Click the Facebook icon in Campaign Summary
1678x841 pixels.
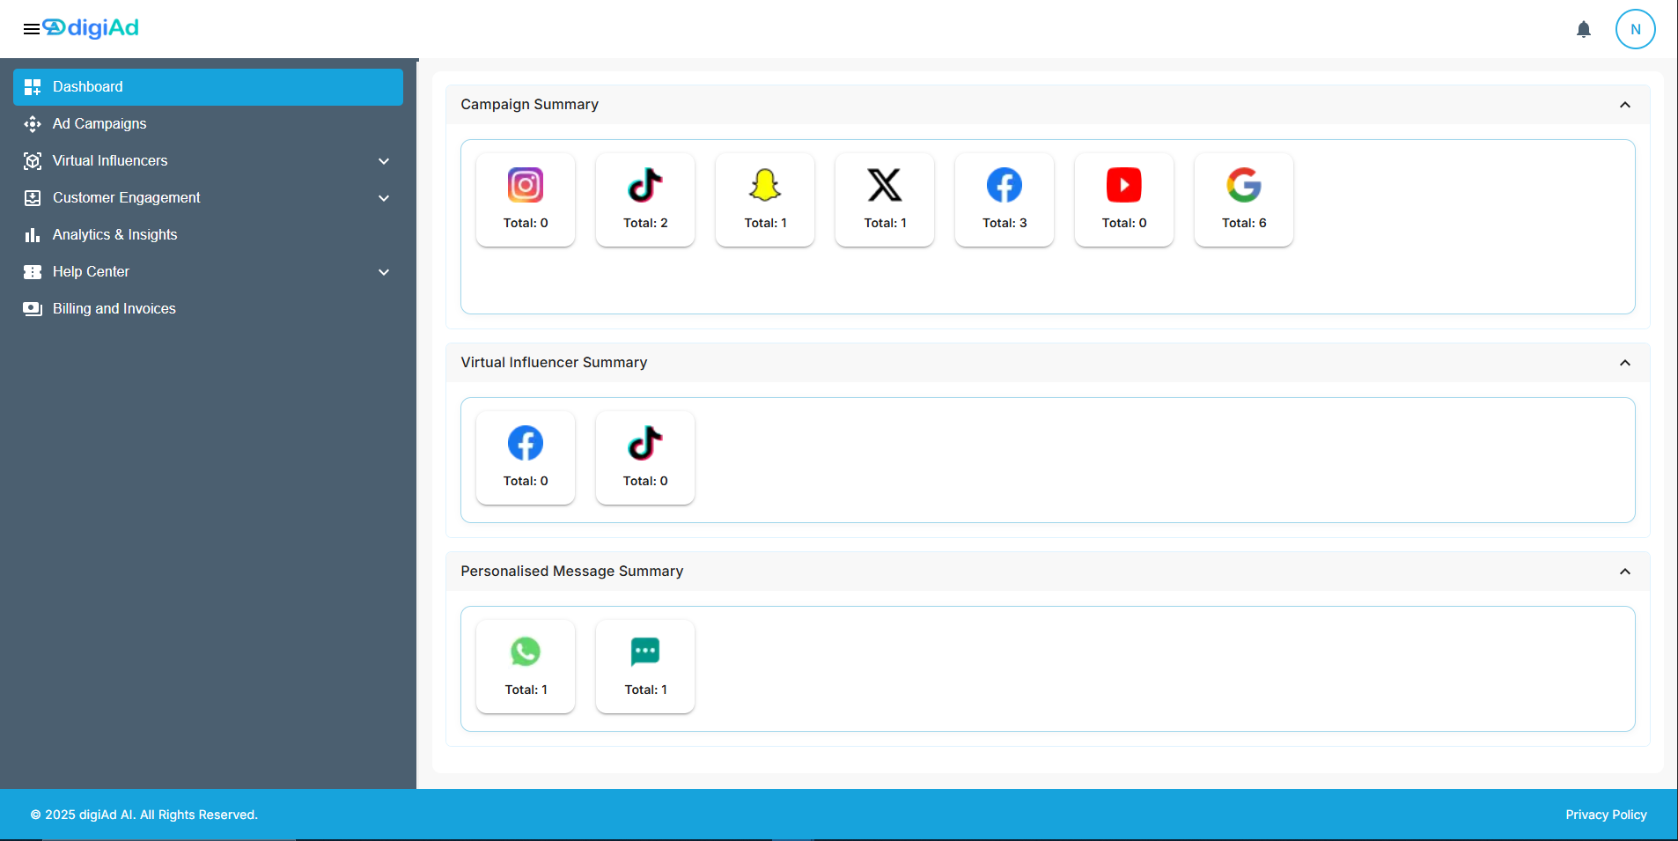click(1005, 185)
